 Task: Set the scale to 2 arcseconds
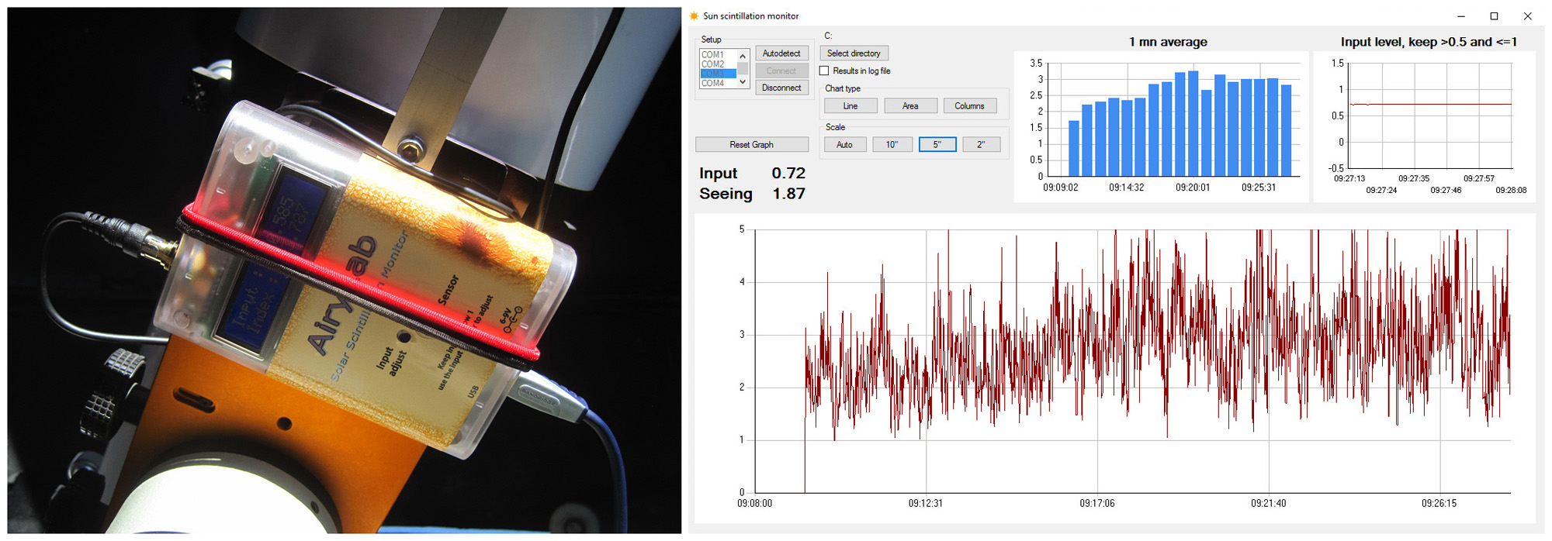point(981,145)
